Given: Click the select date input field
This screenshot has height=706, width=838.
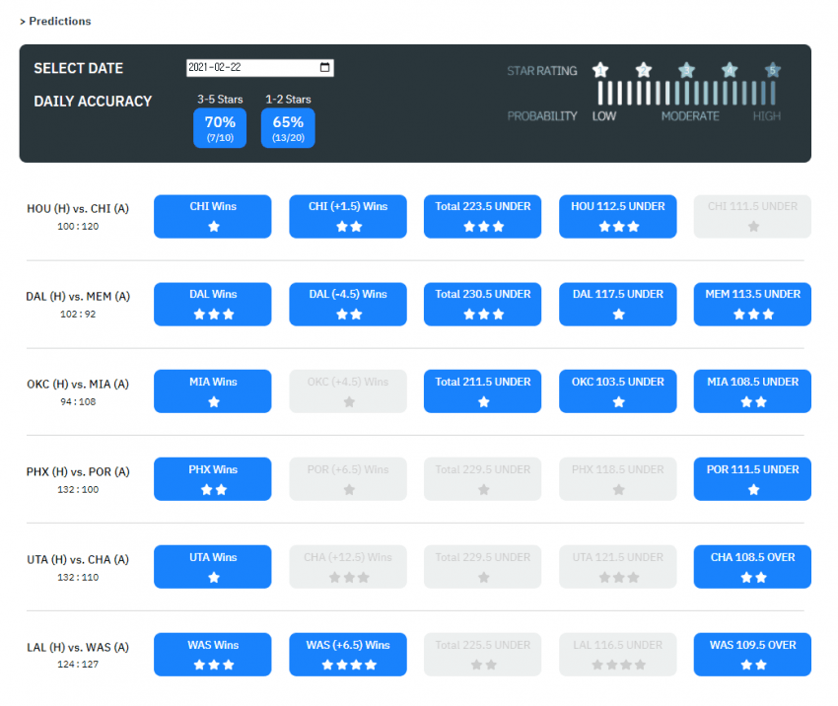Looking at the screenshot, I should pyautogui.click(x=251, y=68).
